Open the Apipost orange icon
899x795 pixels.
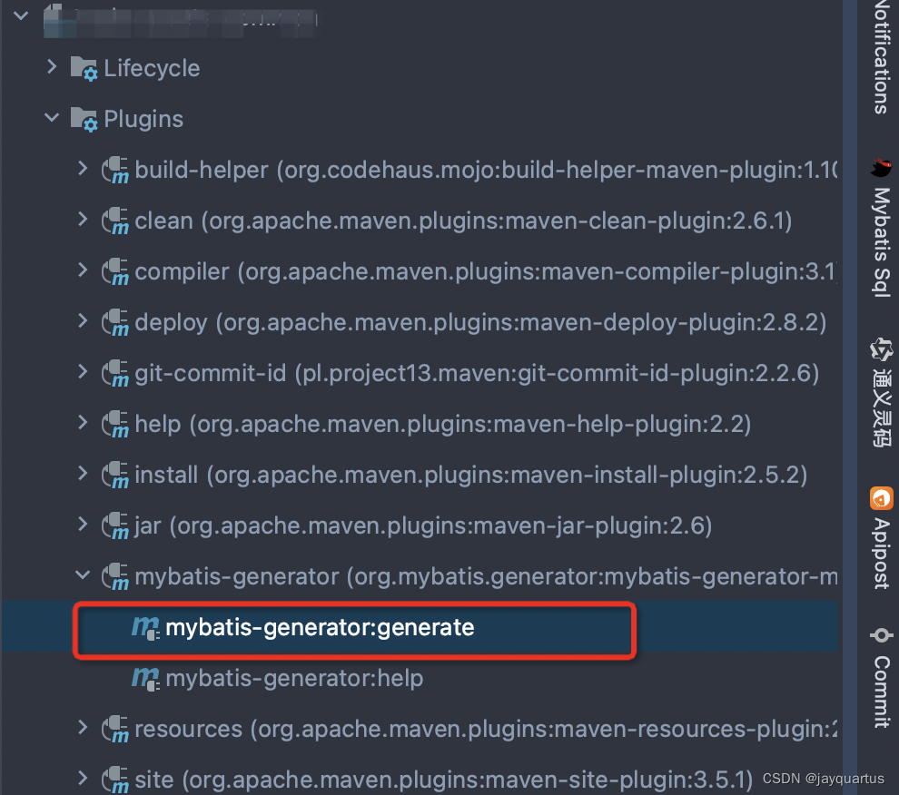coord(881,497)
